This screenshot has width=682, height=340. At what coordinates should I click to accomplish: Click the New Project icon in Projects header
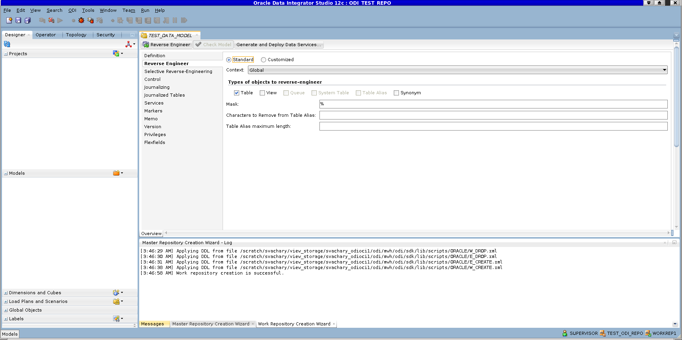pyautogui.click(x=116, y=53)
